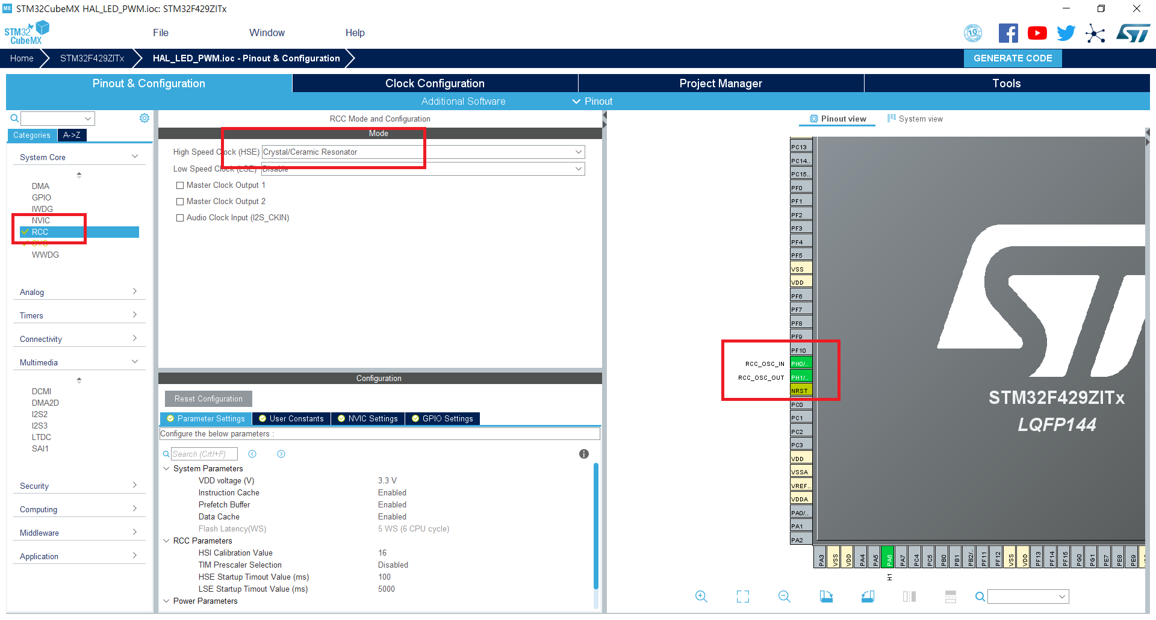Expand the Middleware category
The width and height of the screenshot is (1156, 620).
[x=79, y=532]
